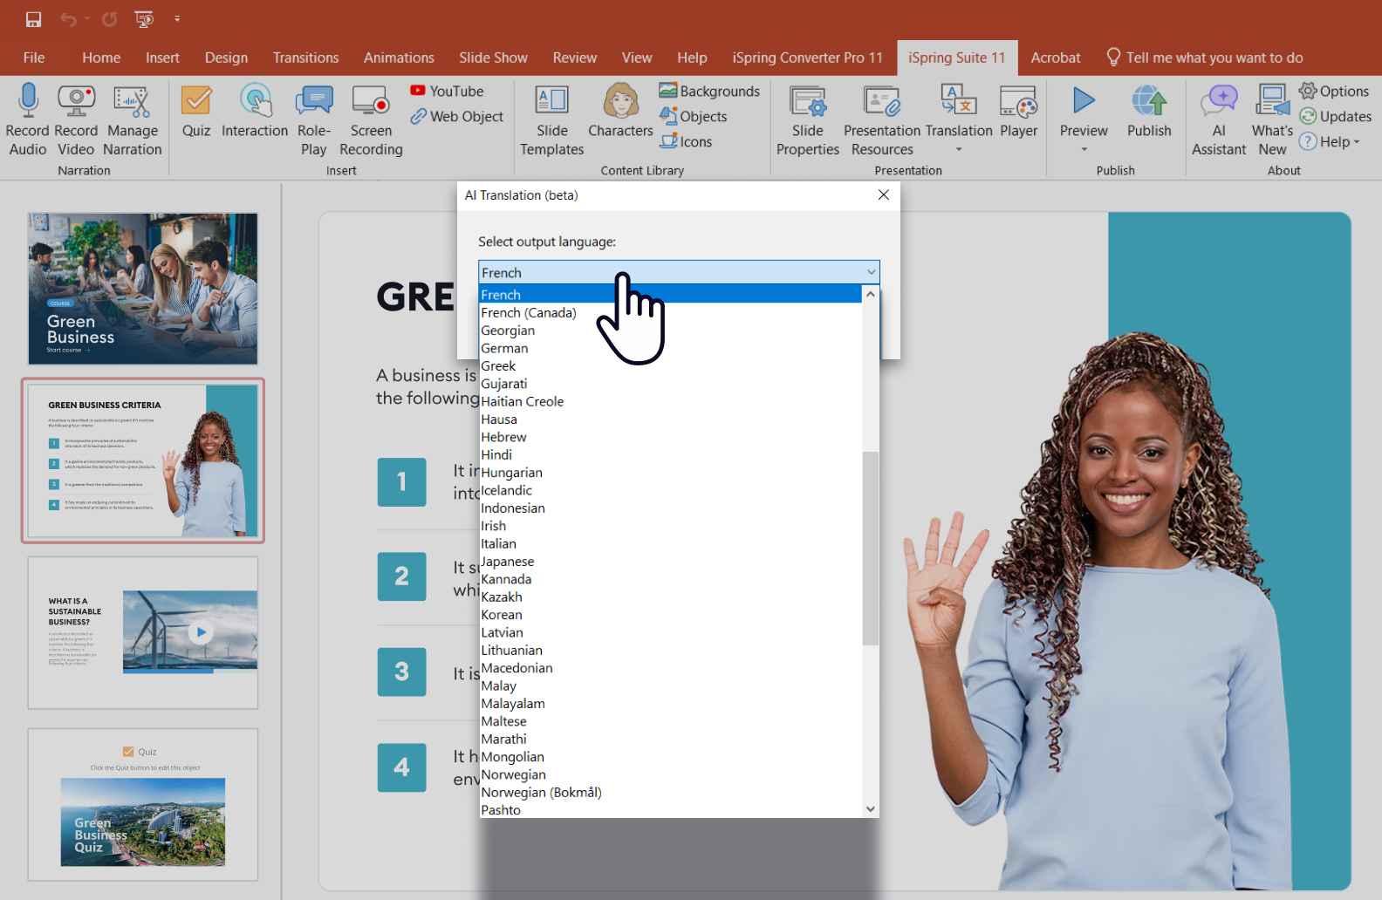This screenshot has width=1382, height=900.
Task: Open the Transitions ribbon tab
Action: point(305,58)
